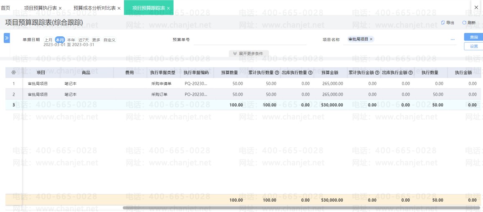
Task: Select 本年 date range option
Action: [x=71, y=40]
